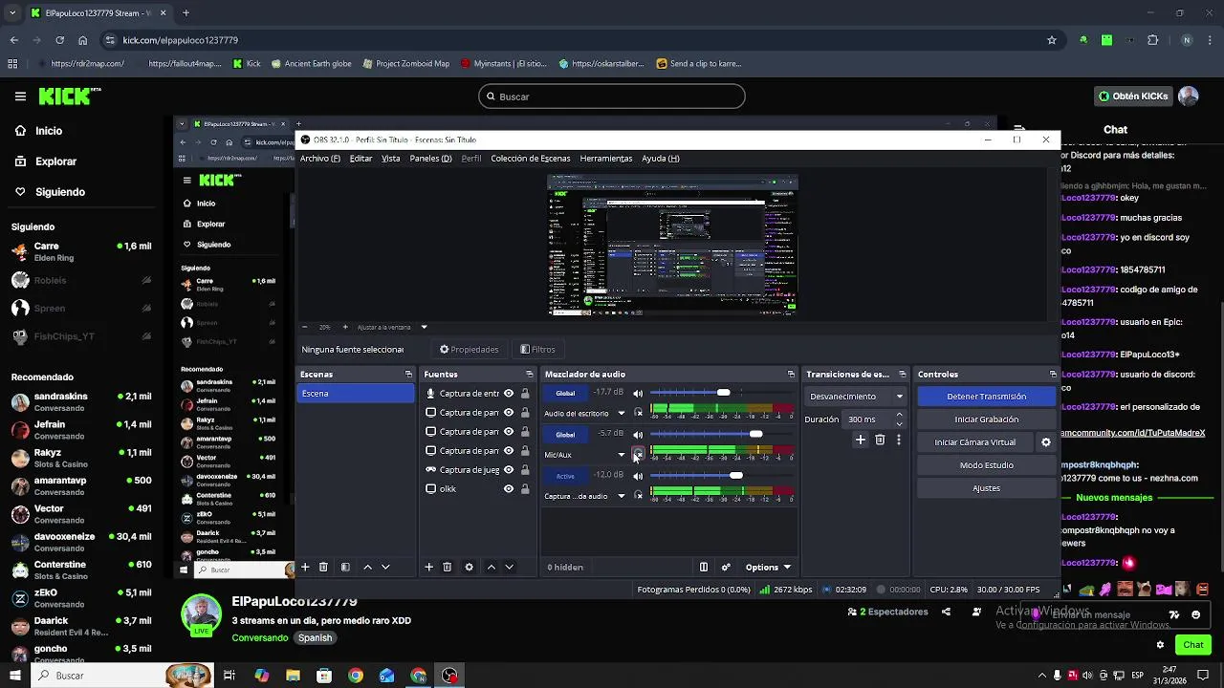
Task: Open chat settings gear beside Chat button
Action: pos(1160,645)
